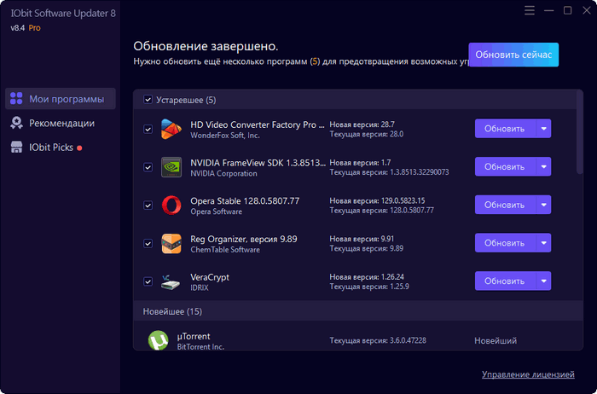The width and height of the screenshot is (597, 394).
Task: Click the Новейшее (15) section header
Action: pos(358,311)
